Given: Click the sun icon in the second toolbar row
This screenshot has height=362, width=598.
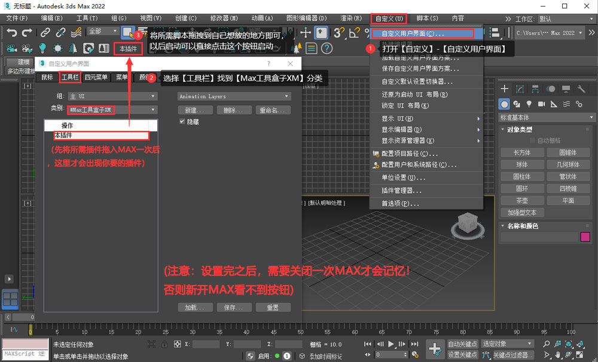Looking at the screenshot, I should pyautogui.click(x=58, y=48).
